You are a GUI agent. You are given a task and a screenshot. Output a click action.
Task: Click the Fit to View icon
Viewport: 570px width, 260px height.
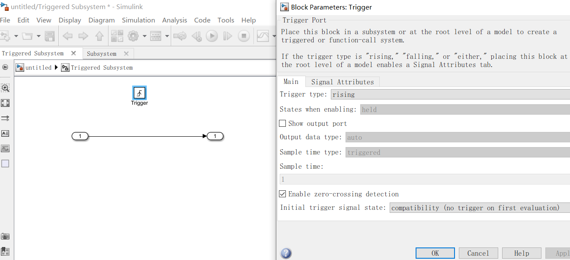[x=5, y=103]
